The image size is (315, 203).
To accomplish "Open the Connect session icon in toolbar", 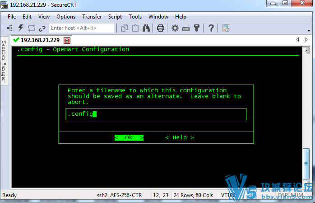I will pyautogui.click(x=9, y=28).
